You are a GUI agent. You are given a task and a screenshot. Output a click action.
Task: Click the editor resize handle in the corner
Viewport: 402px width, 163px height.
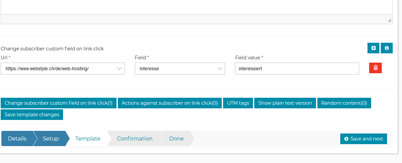point(389,21)
